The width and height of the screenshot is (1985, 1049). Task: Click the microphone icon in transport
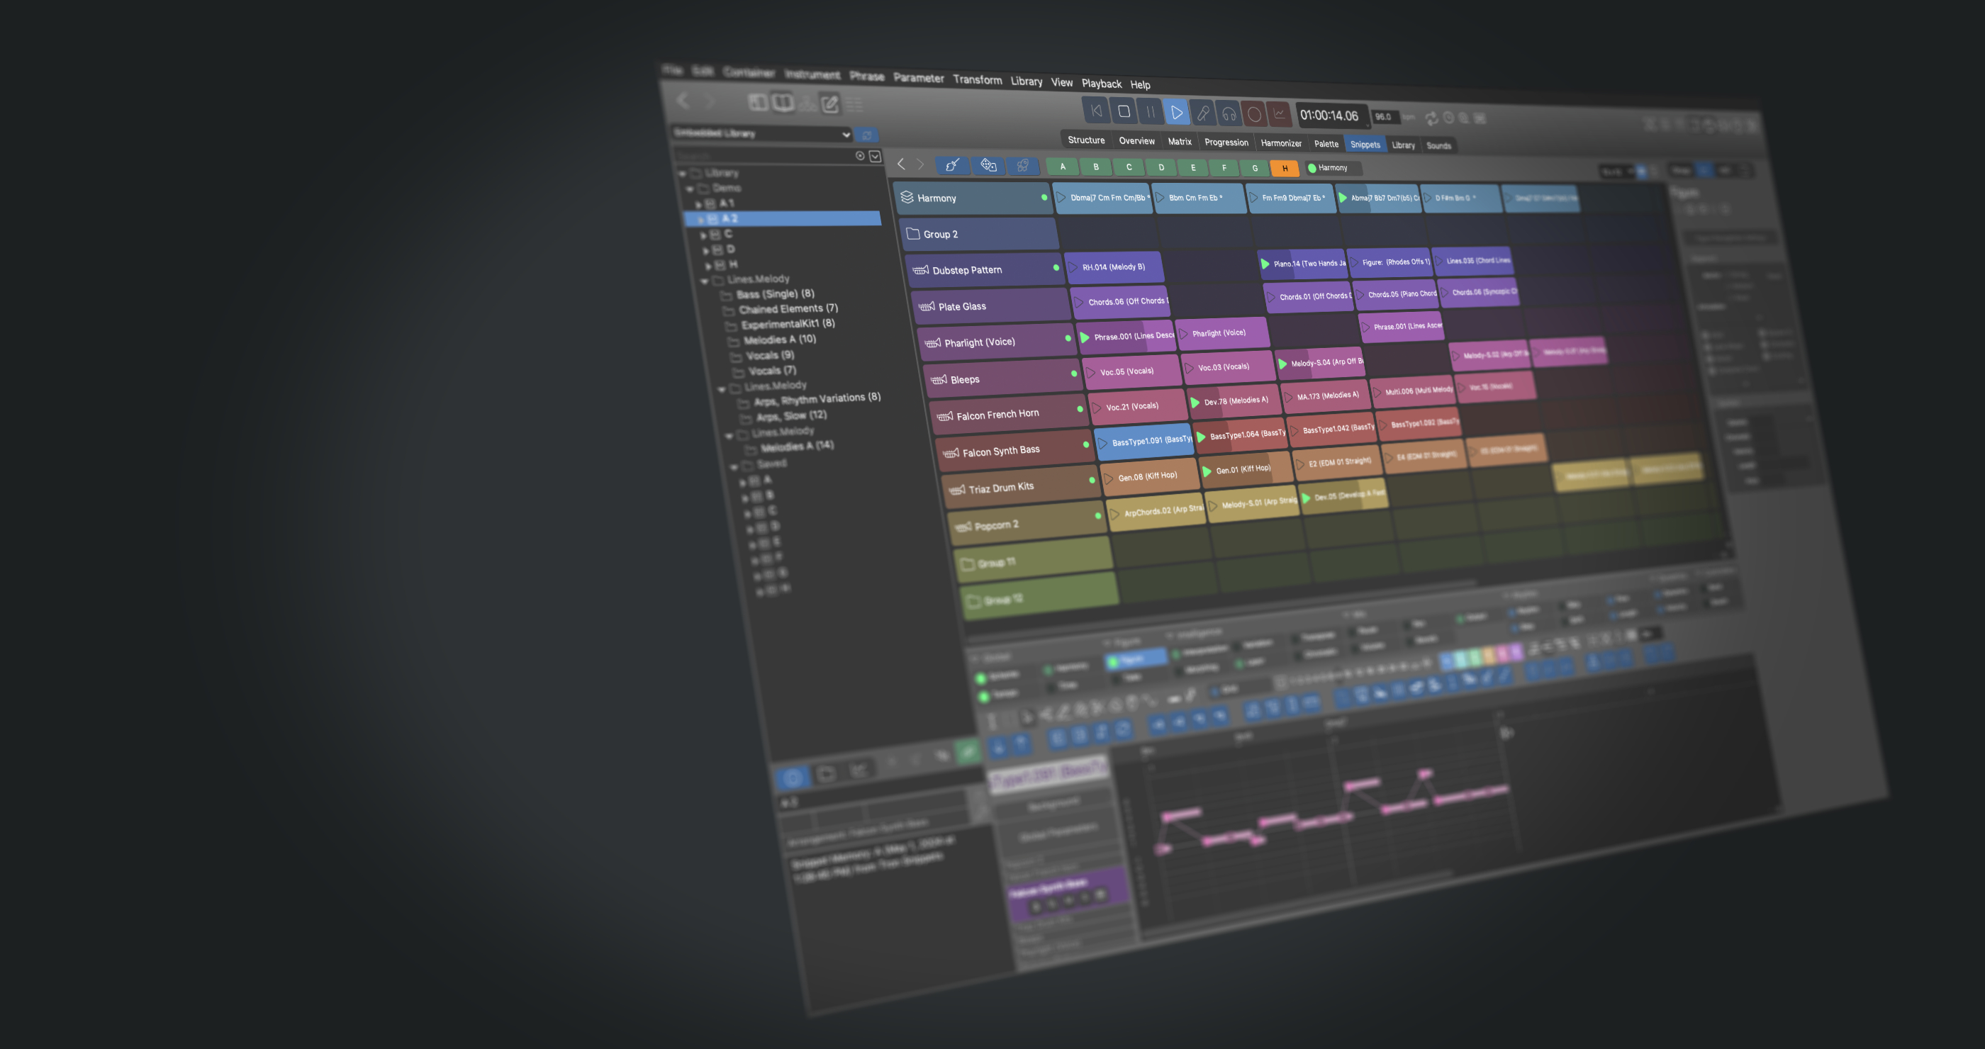[x=1202, y=113]
